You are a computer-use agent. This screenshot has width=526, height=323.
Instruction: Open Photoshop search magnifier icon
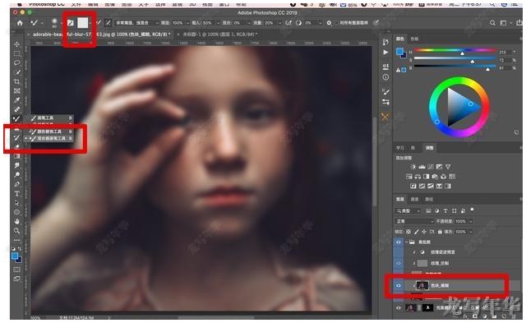[x=492, y=23]
